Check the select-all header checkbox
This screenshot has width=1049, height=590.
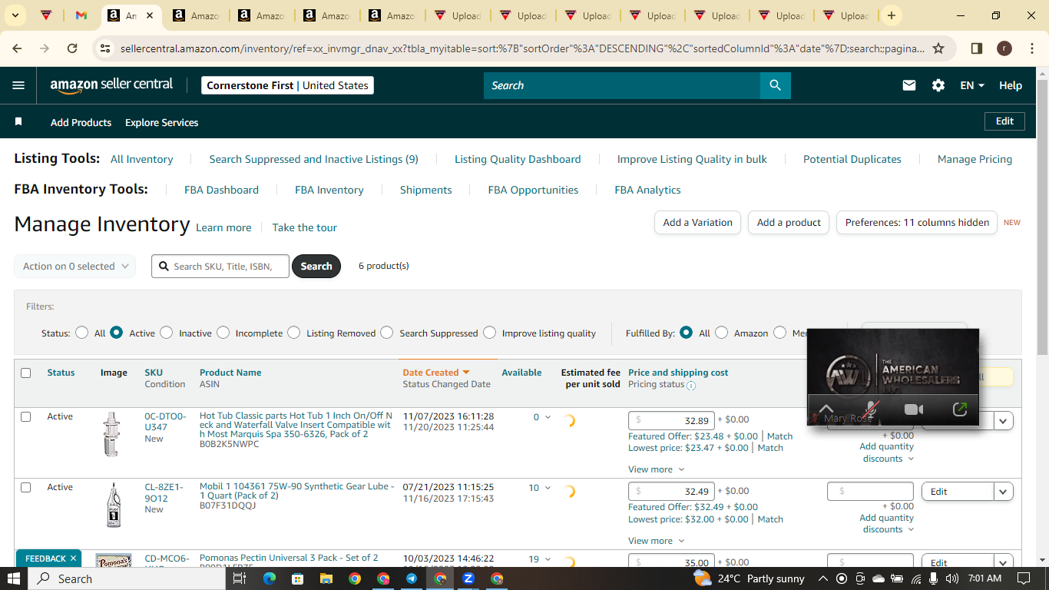[26, 373]
